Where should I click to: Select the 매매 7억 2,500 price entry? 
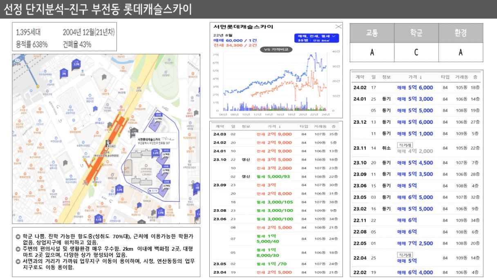[415, 244]
